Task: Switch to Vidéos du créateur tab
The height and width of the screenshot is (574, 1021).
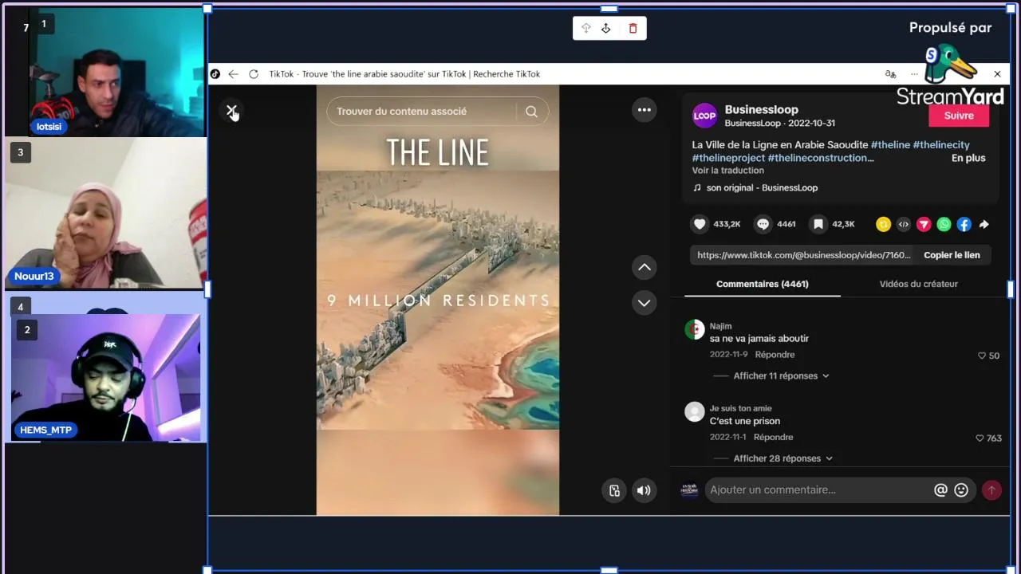Action: (x=918, y=284)
